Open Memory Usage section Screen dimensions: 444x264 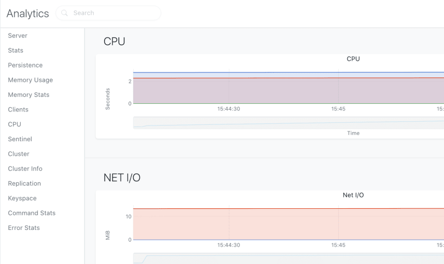tap(30, 80)
